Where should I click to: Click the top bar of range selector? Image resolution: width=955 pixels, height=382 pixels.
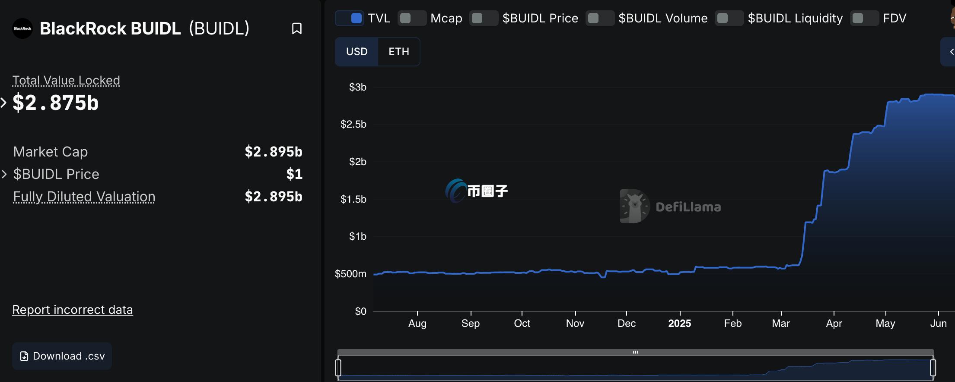coord(635,352)
